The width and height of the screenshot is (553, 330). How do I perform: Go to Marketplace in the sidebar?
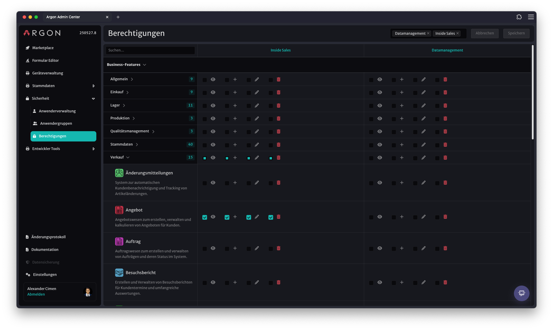point(43,48)
